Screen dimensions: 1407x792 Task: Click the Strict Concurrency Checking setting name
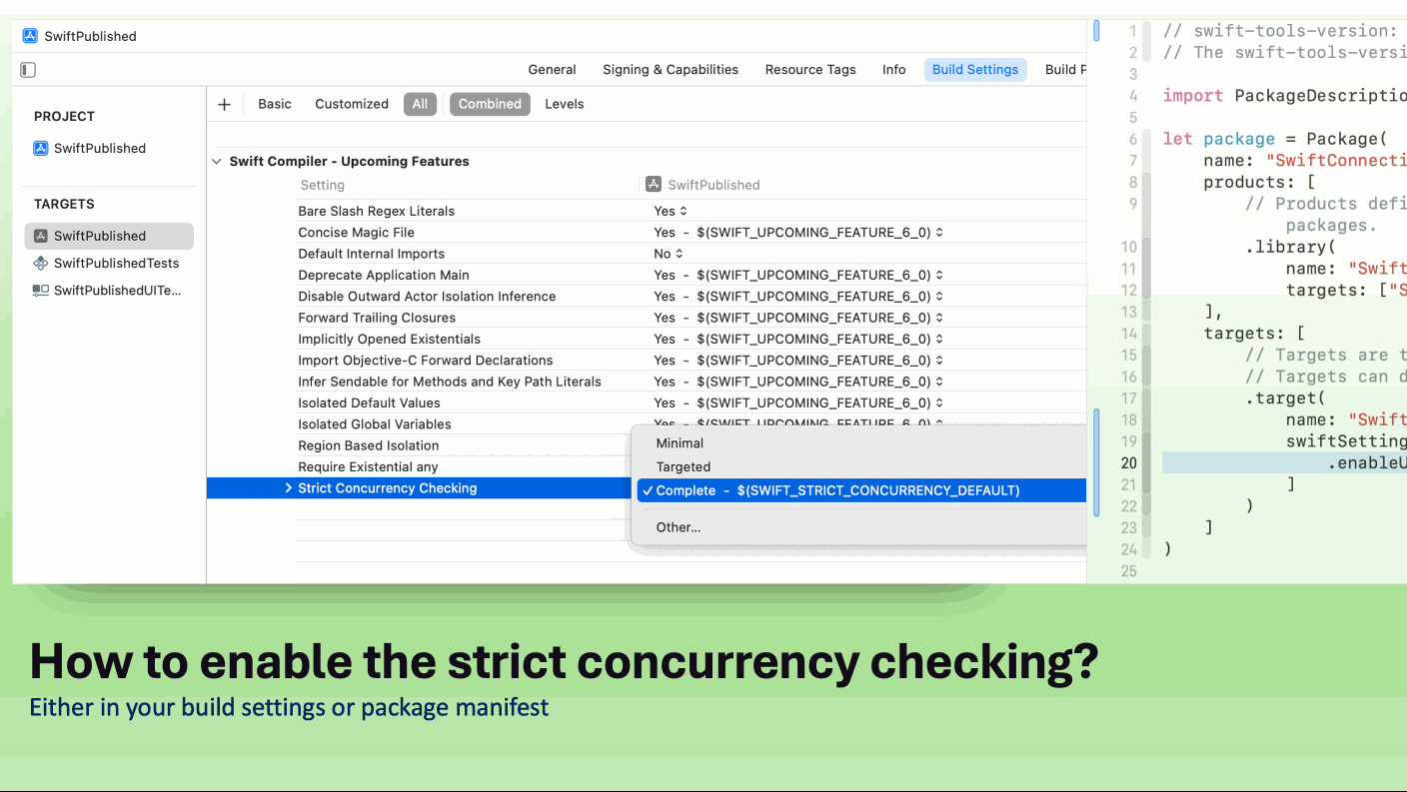pos(388,488)
